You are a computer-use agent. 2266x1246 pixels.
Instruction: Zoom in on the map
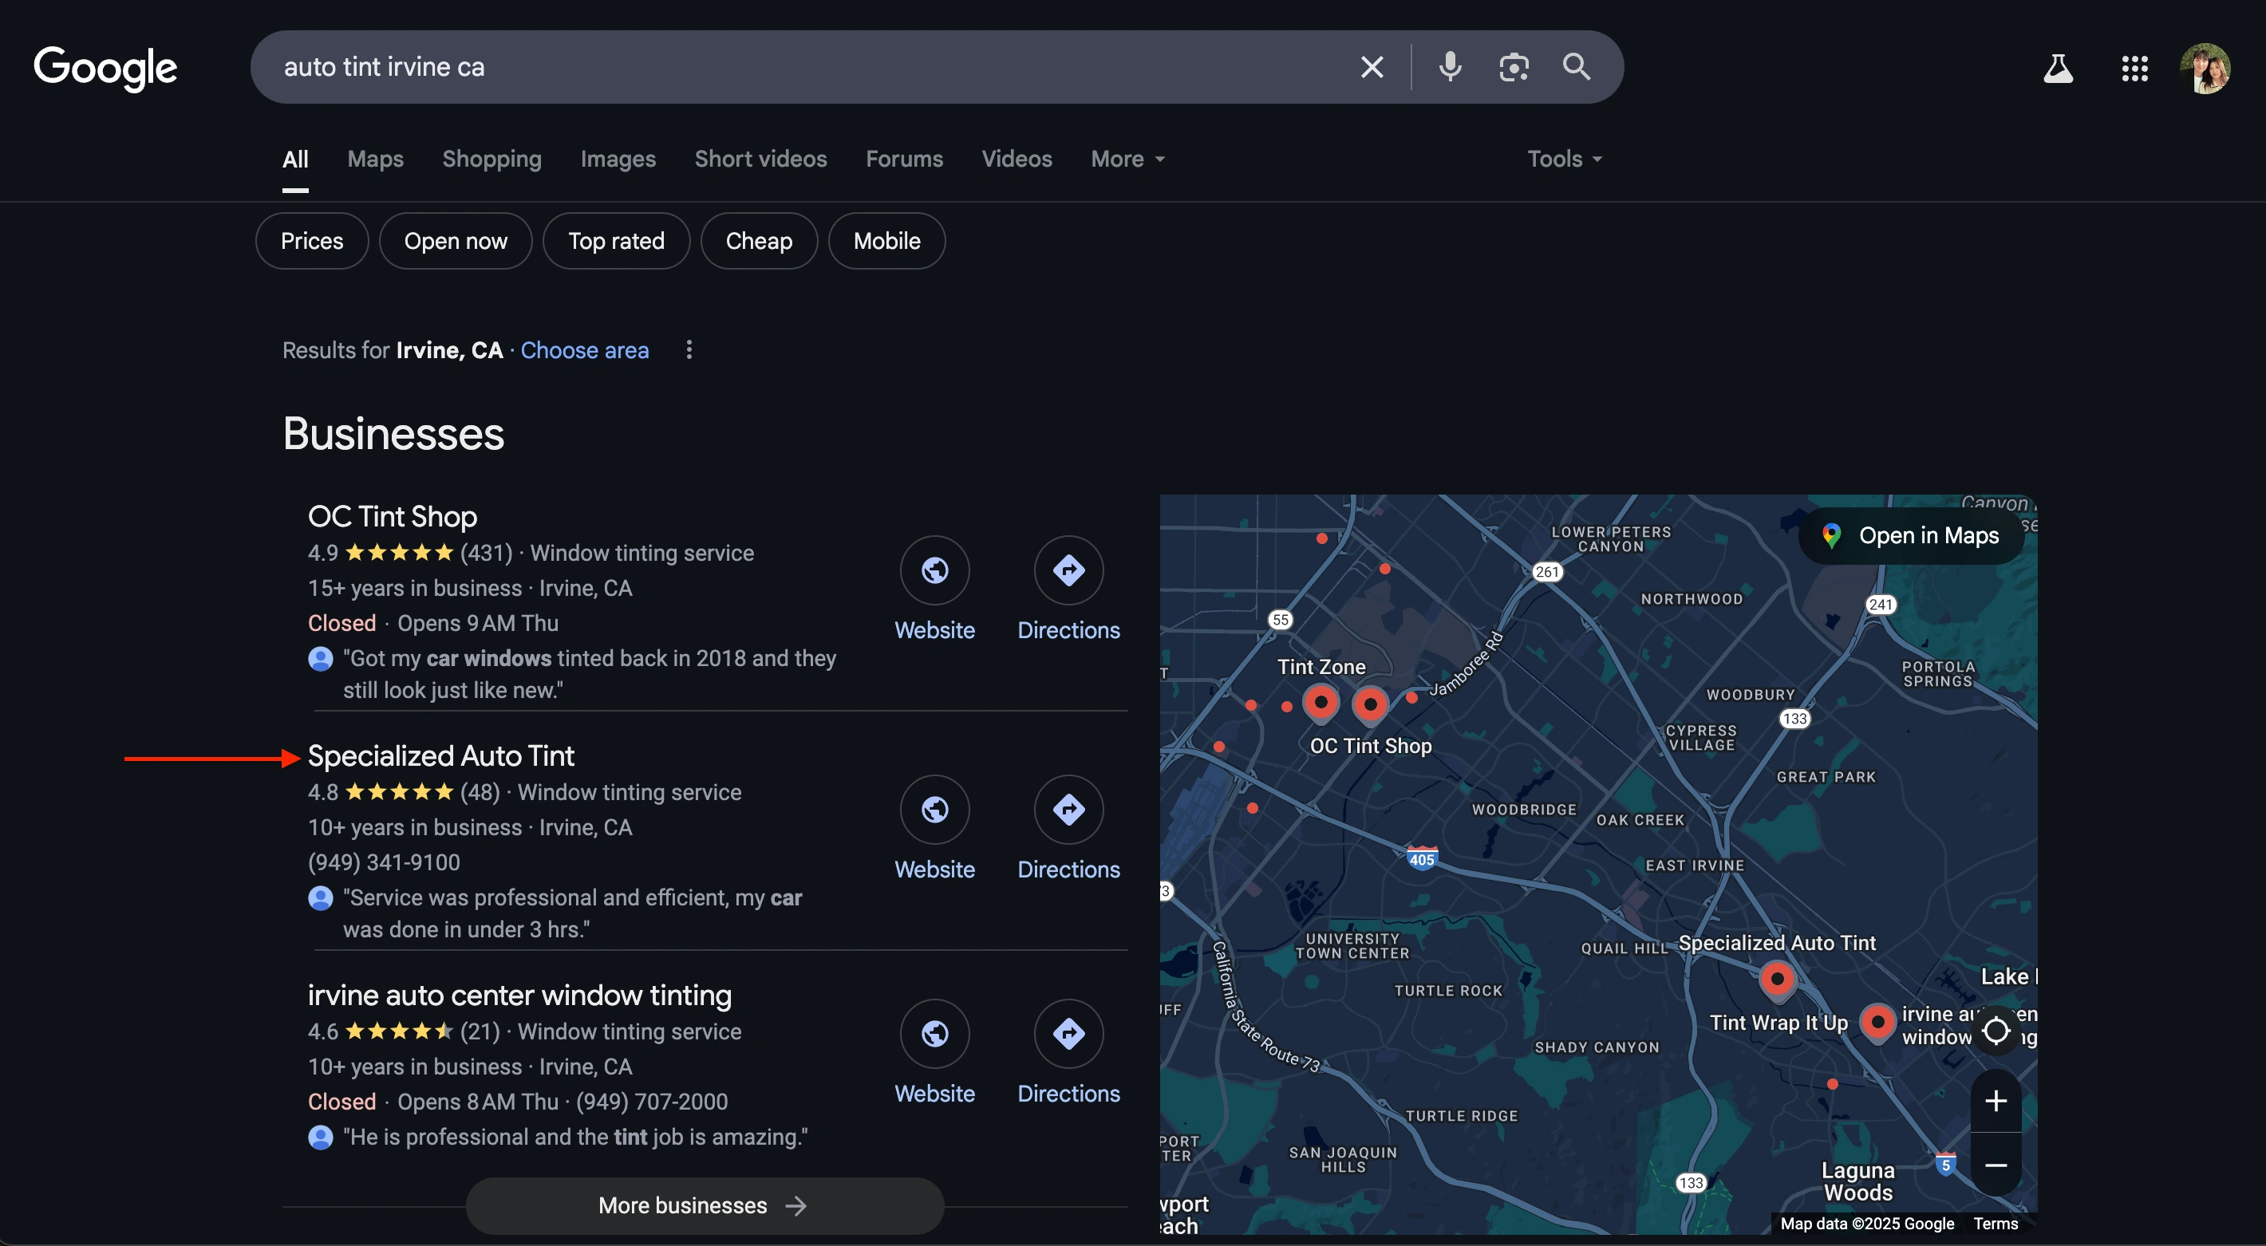coord(1995,1101)
